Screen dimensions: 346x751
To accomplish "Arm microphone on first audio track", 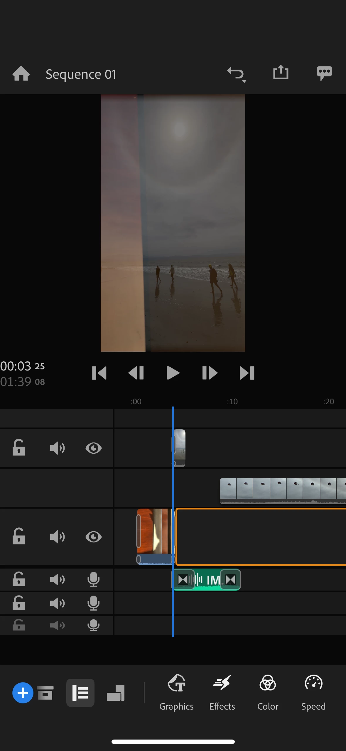I will tap(94, 579).
